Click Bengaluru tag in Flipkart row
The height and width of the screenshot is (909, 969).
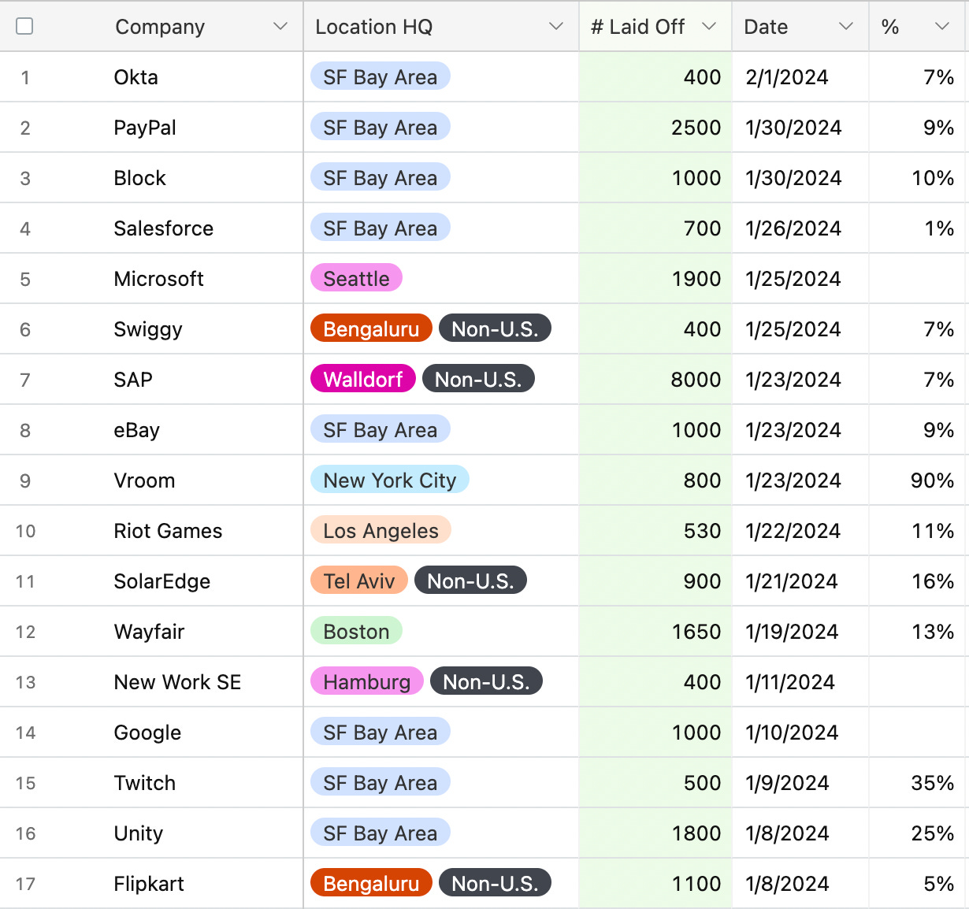click(x=371, y=883)
